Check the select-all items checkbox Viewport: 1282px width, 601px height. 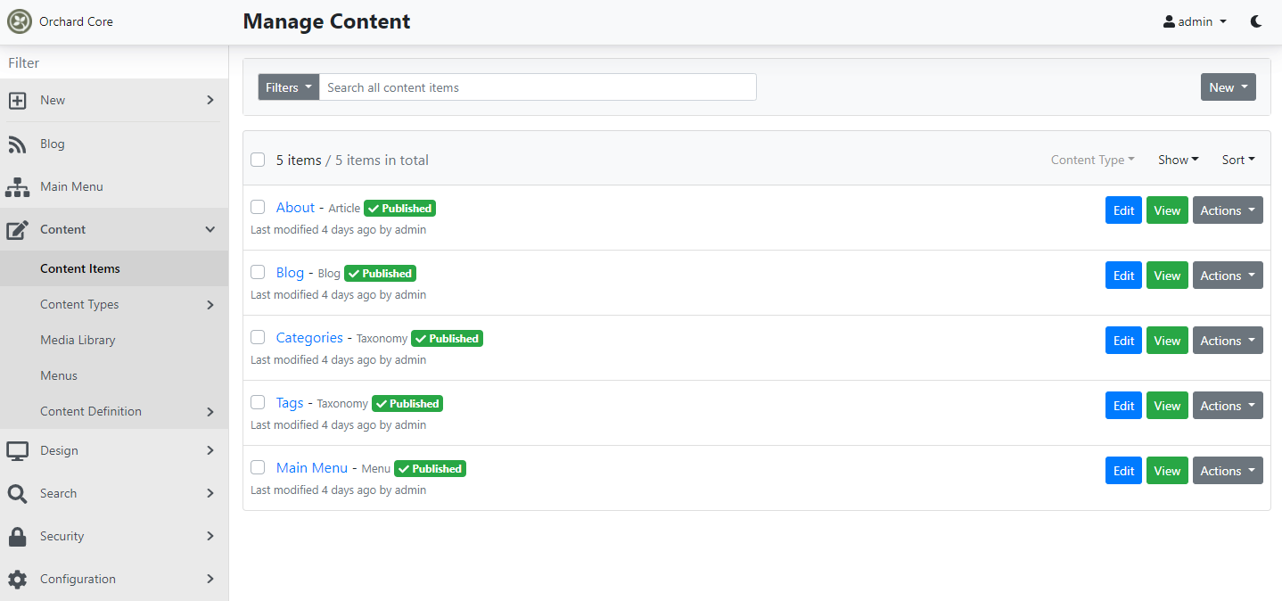[258, 160]
